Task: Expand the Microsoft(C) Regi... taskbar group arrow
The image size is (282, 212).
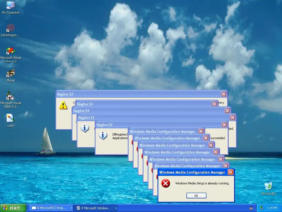Action: (x=71, y=208)
